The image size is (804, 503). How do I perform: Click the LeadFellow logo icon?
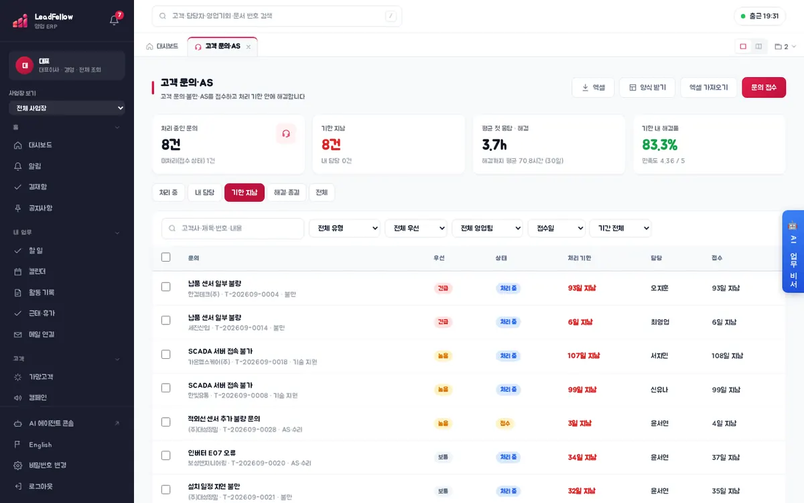pyautogui.click(x=20, y=21)
